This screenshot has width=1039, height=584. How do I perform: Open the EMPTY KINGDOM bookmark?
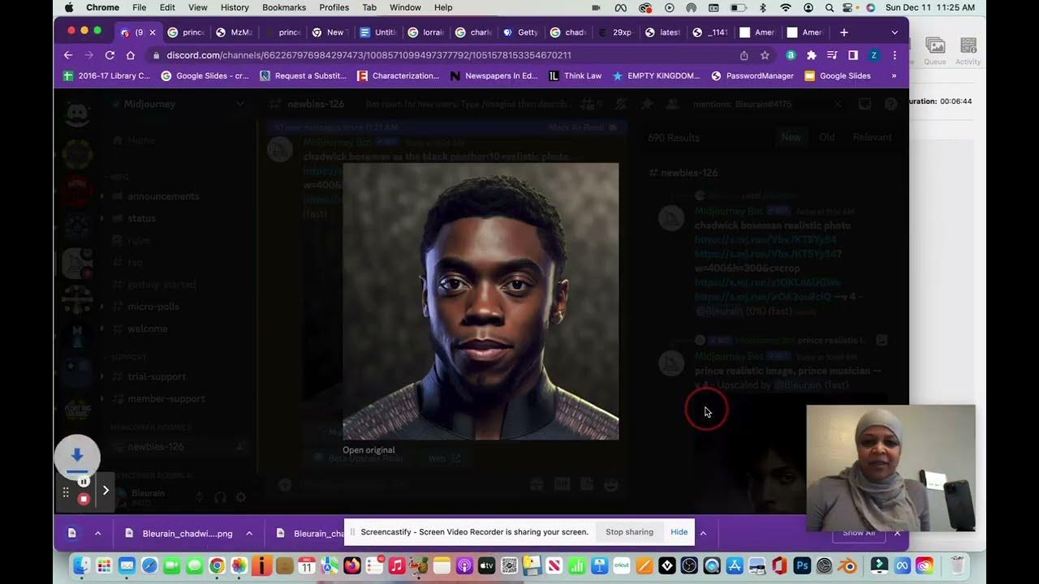tap(656, 75)
